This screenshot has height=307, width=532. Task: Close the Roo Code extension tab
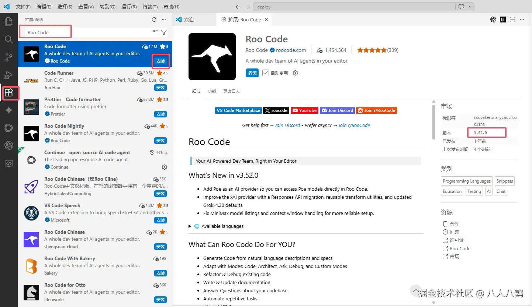click(266, 20)
